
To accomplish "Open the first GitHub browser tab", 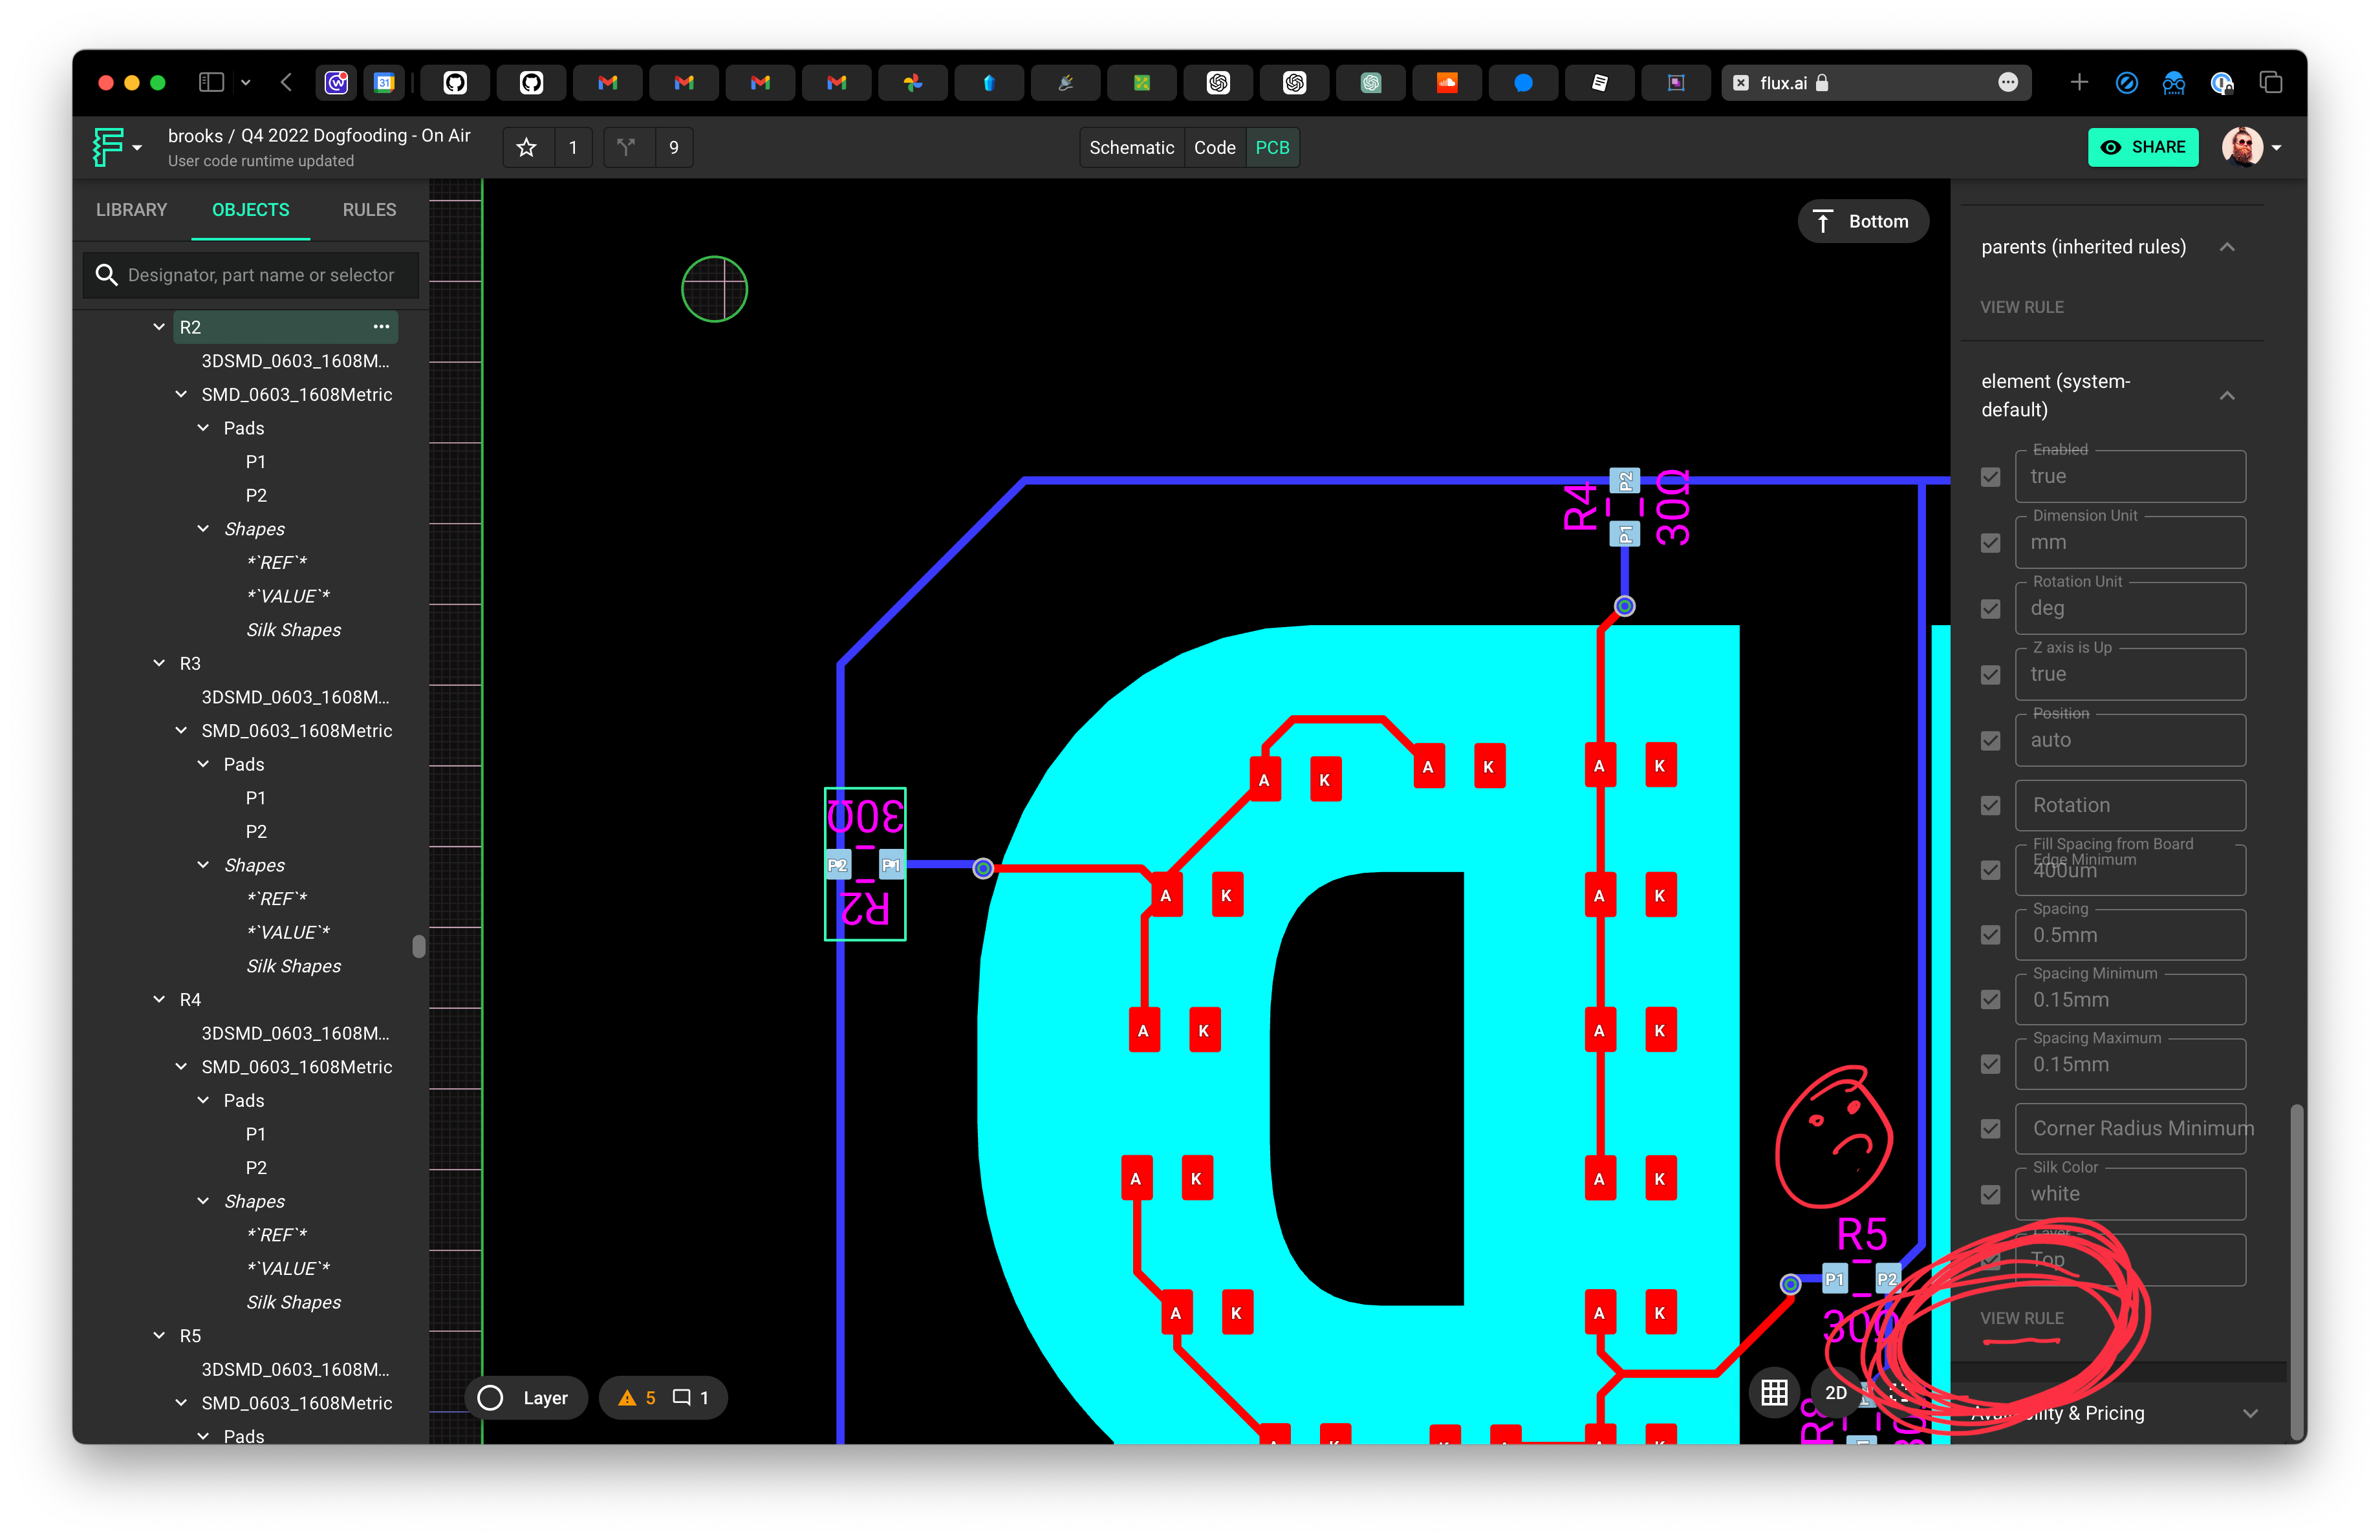I will (456, 83).
